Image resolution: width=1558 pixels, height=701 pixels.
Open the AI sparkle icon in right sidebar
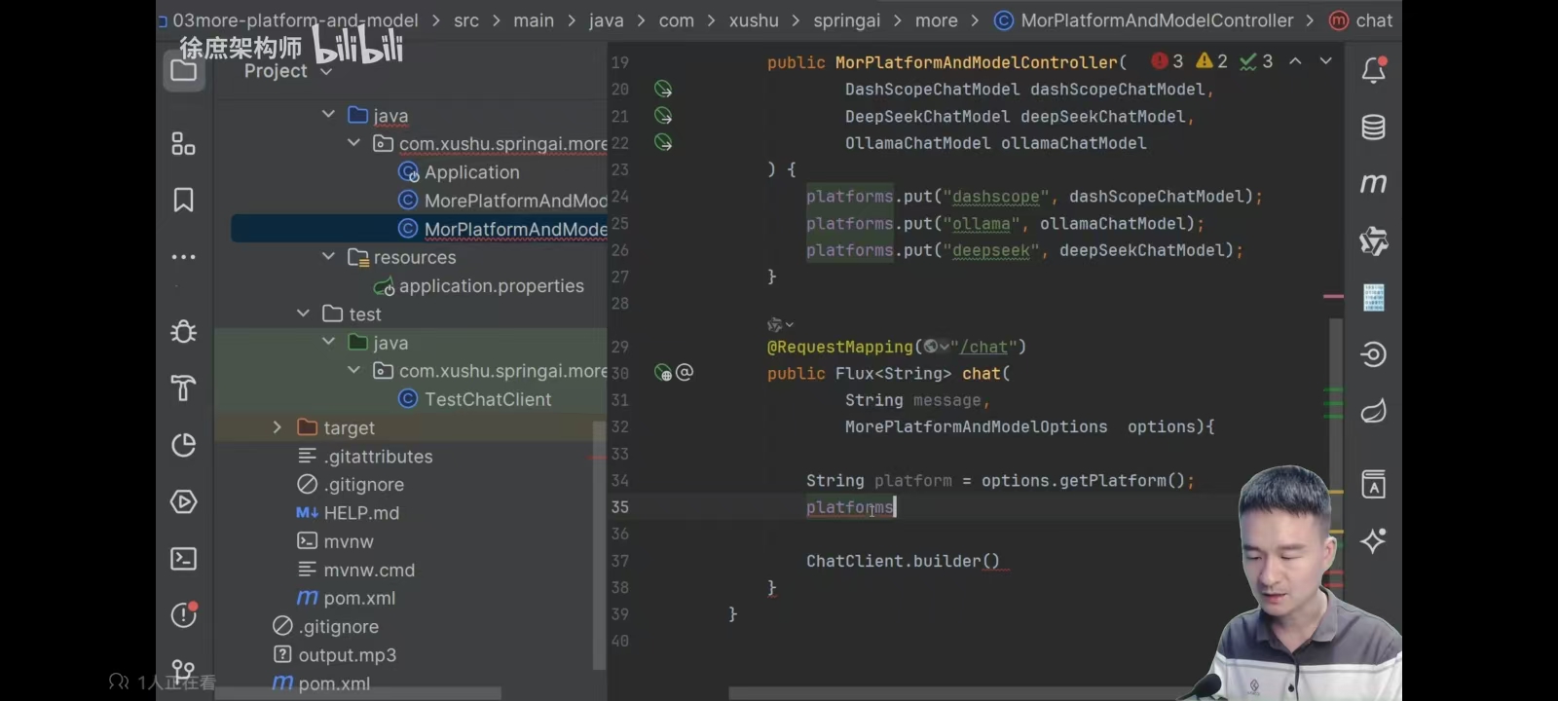(x=1374, y=540)
